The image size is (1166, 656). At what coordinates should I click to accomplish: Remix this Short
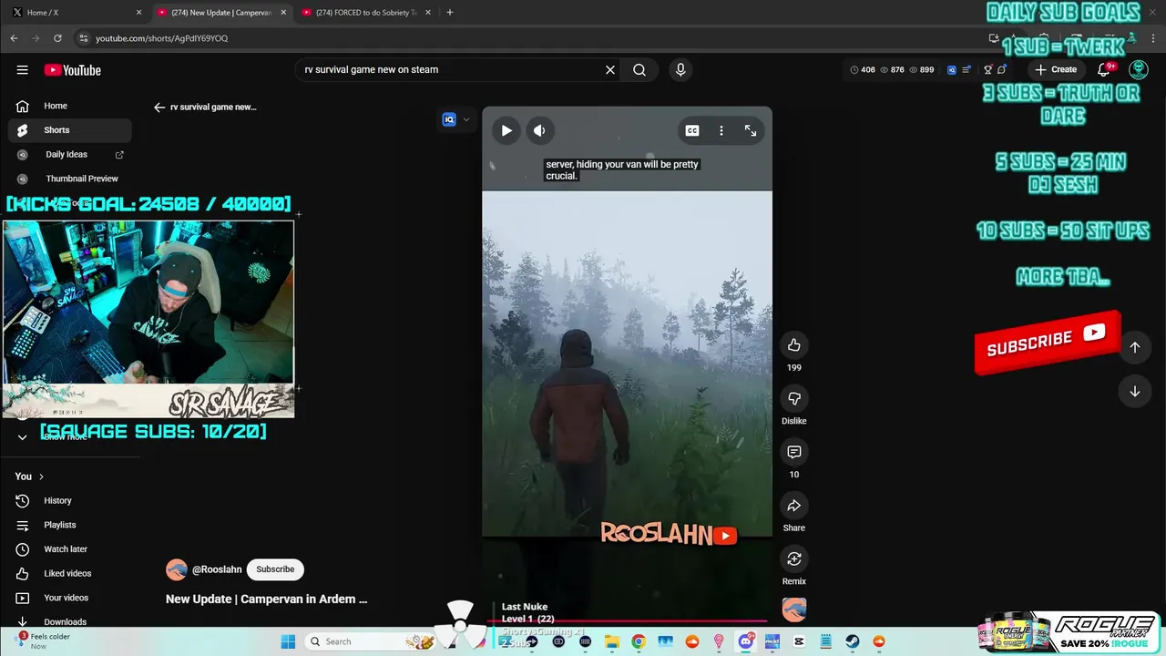[793, 559]
